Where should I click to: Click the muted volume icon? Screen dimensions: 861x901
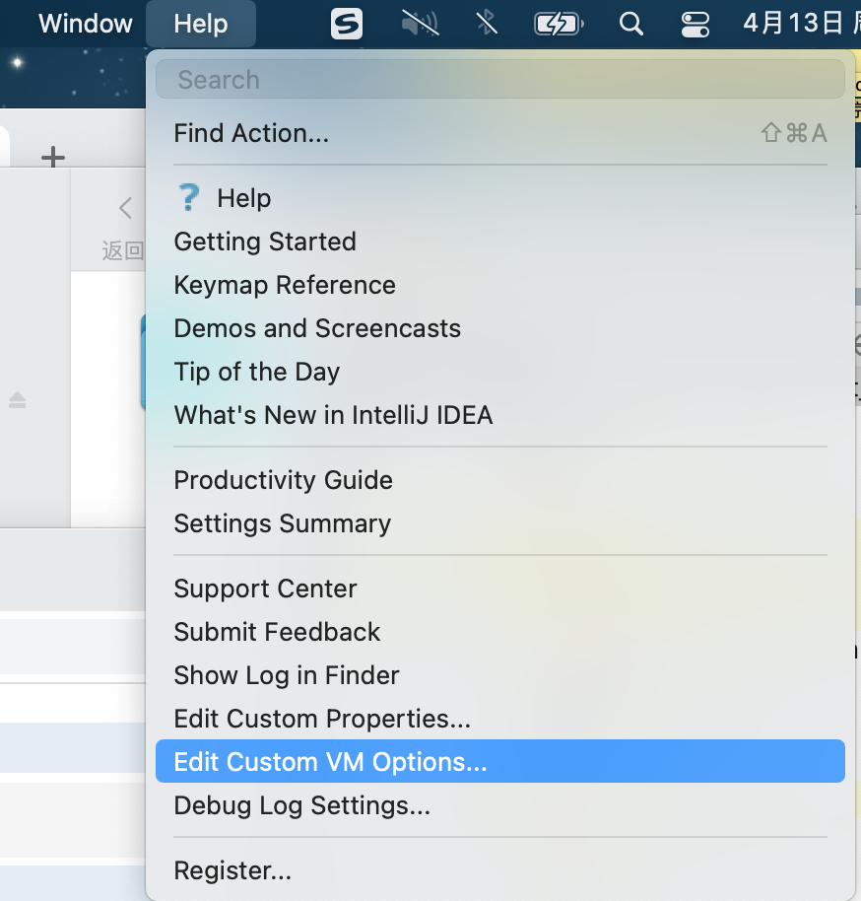(421, 23)
